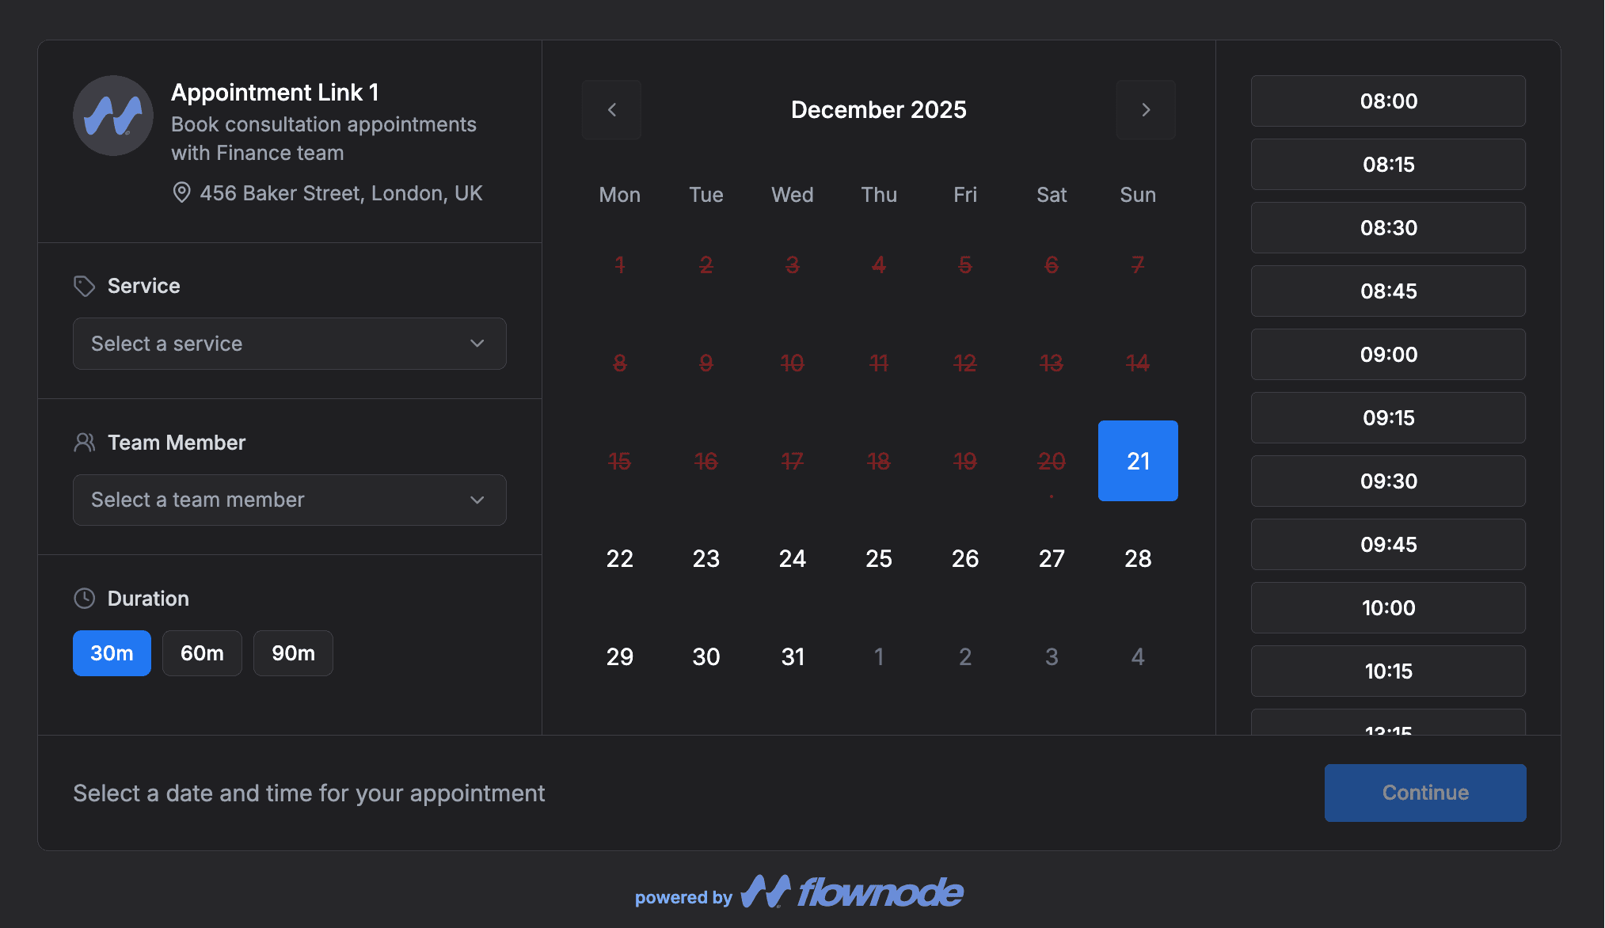The width and height of the screenshot is (1605, 928).
Task: Pick the 10:15 time slot
Action: [1388, 671]
